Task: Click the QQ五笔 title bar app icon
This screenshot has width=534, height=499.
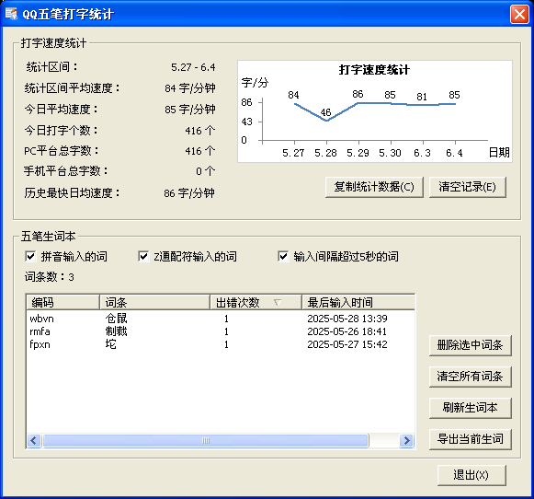Action: coord(11,14)
